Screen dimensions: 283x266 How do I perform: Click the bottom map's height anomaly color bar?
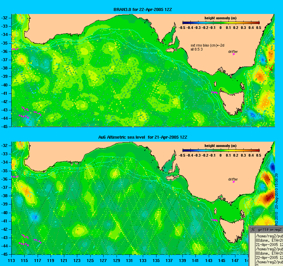pyautogui.click(x=221, y=150)
